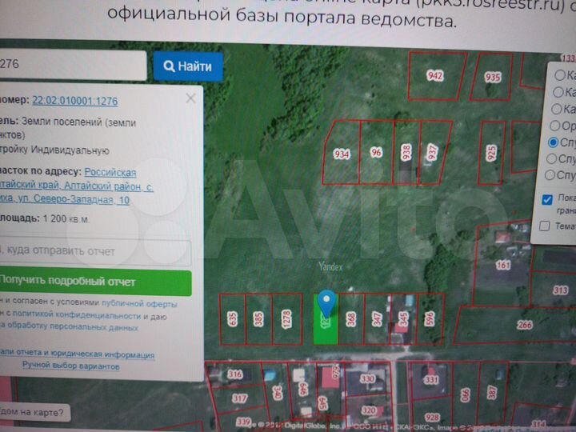Select parcel 635 in the lower row
This screenshot has height=432, width=576.
pyautogui.click(x=233, y=319)
